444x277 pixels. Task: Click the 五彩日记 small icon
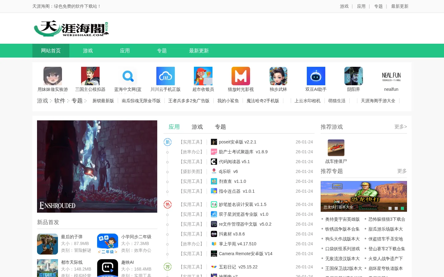[x=214, y=267]
